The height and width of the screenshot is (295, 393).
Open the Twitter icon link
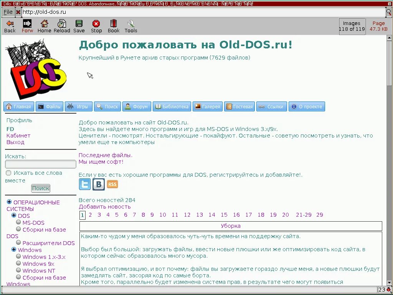tap(85, 184)
